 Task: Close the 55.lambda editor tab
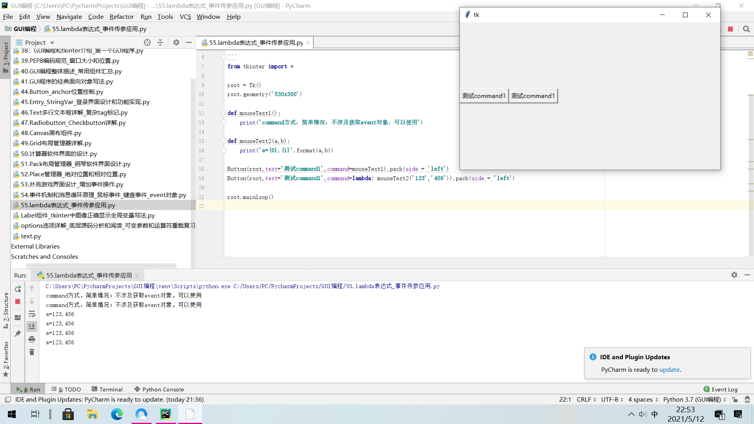(x=308, y=42)
